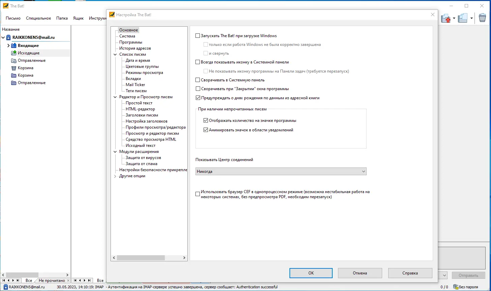Click the Отмена button
Viewport: 491px width, 291px height.
tap(360, 273)
